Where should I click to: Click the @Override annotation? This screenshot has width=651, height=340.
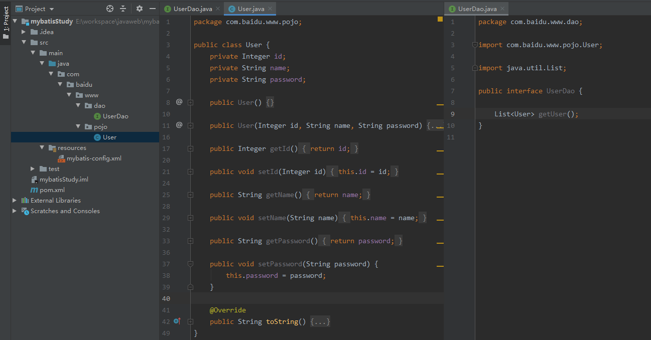coord(228,310)
